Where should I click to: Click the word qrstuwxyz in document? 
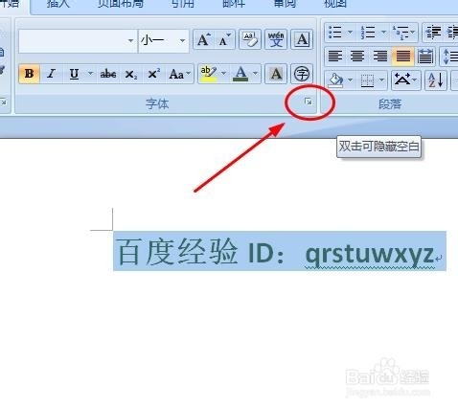click(x=370, y=254)
